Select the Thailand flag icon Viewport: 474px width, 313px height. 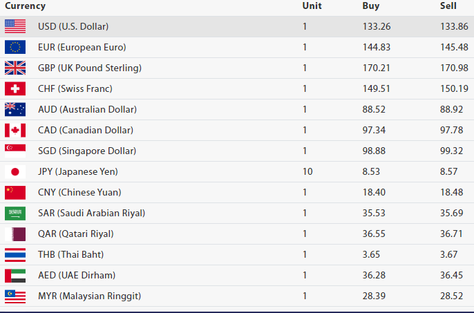pos(15,254)
